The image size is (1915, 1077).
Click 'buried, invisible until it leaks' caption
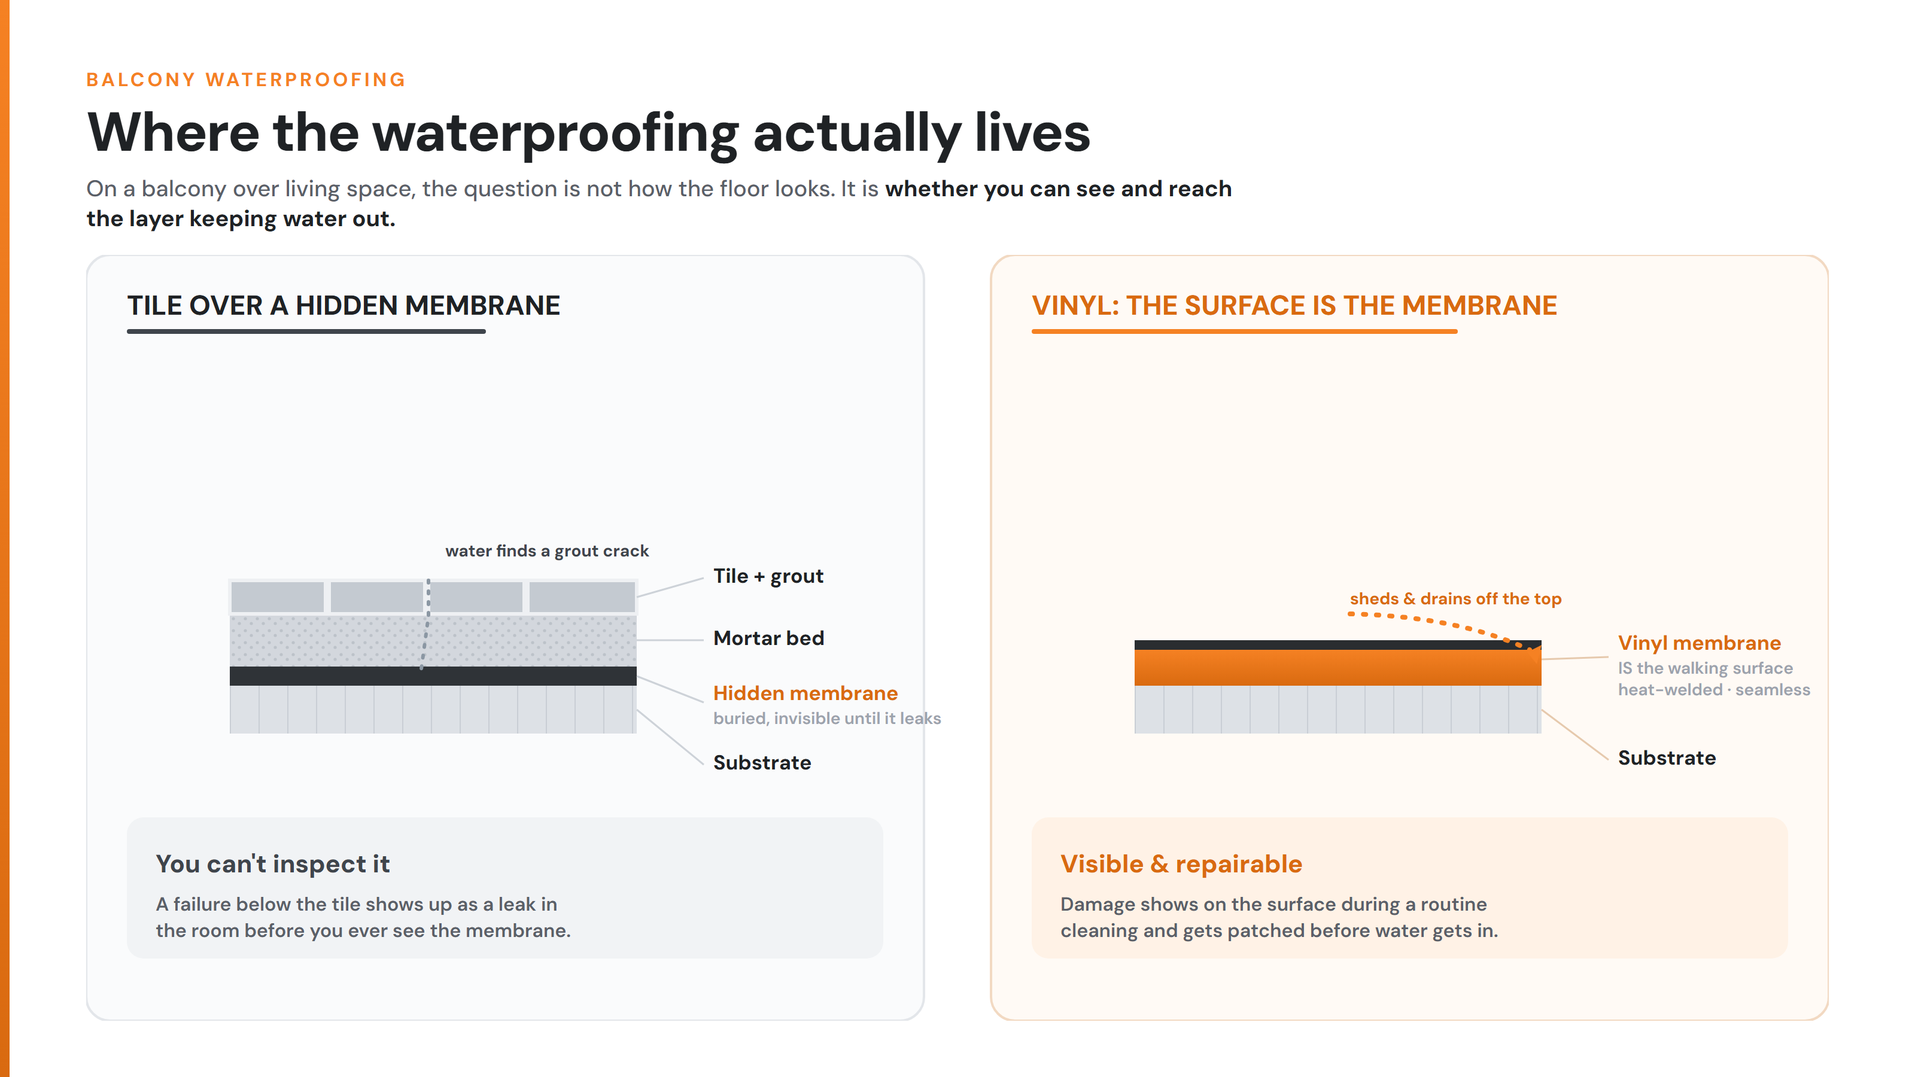point(826,718)
